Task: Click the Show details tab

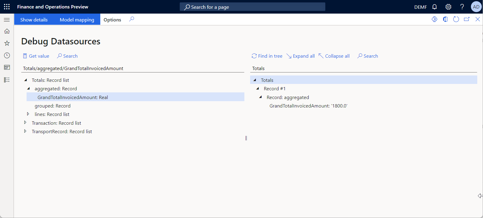Action: pos(34,20)
